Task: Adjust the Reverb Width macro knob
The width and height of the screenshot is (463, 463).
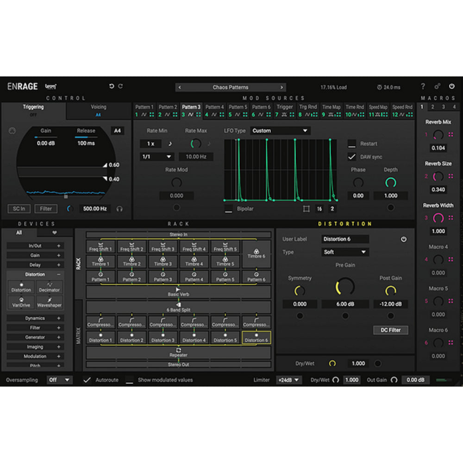Action: point(438,218)
